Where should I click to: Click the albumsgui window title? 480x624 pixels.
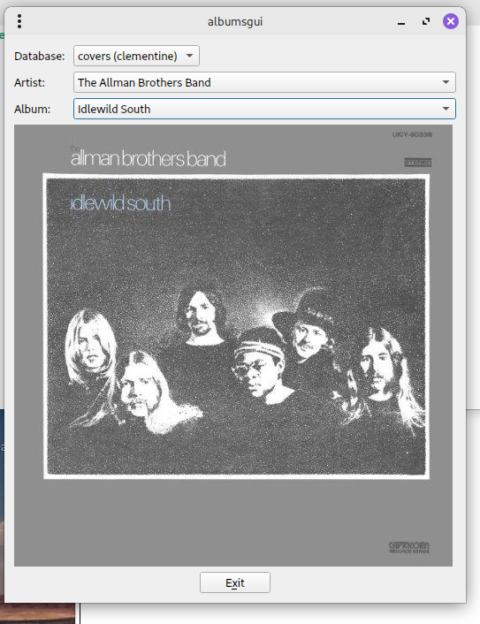[x=235, y=21]
